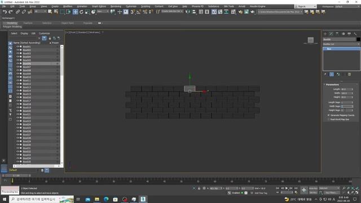Open the Sign In dropdown

pos(305,6)
